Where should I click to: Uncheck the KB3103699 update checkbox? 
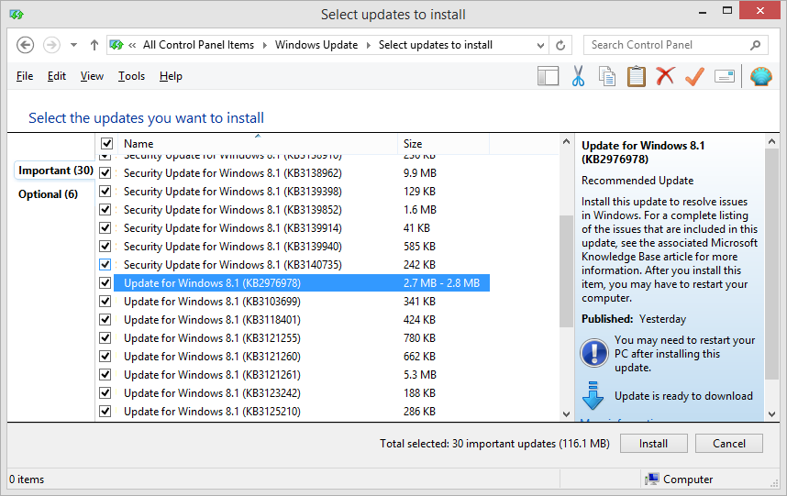[105, 302]
